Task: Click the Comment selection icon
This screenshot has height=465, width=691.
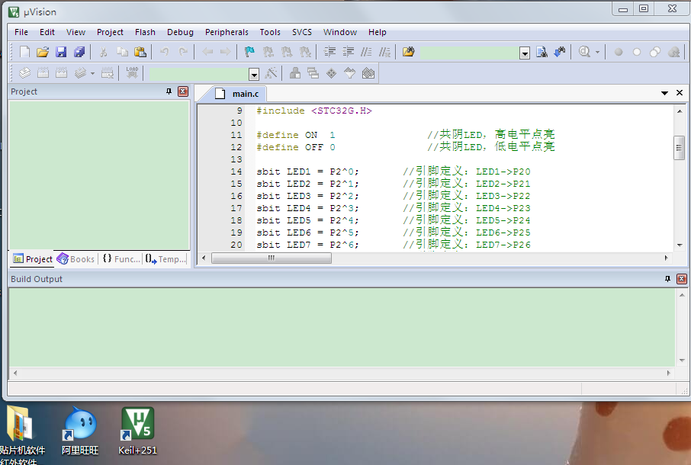Action: (x=366, y=52)
